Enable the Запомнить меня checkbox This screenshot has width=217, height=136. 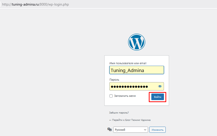(111, 96)
